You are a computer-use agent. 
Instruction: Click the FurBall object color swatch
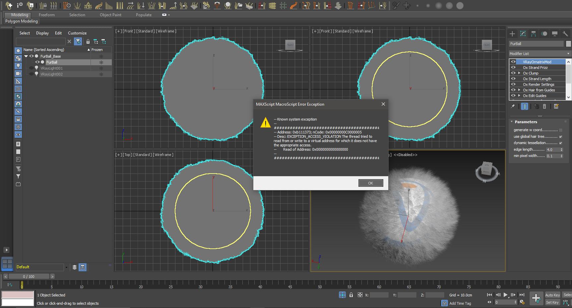click(x=568, y=44)
